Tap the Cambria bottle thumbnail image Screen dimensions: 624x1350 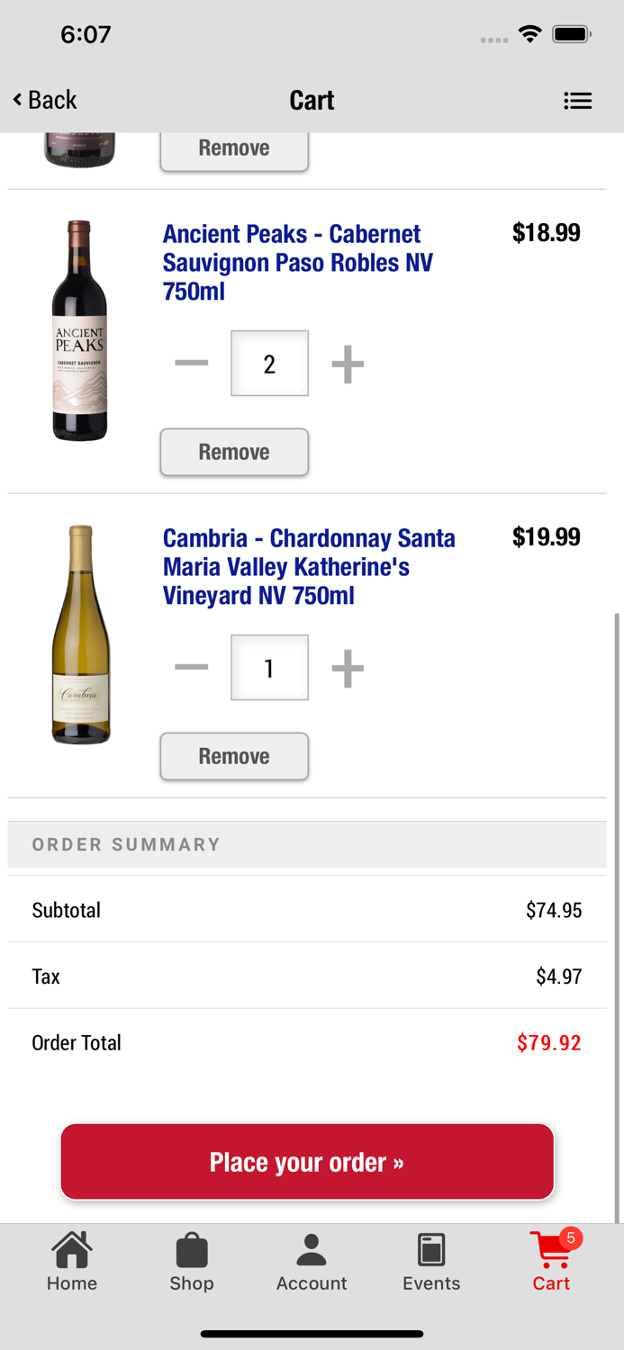[80, 634]
